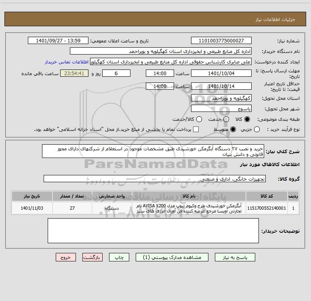This screenshot has height=301, width=311.
Task: Click the پاسخ به نیاز button
Action: pyautogui.click(x=235, y=257)
